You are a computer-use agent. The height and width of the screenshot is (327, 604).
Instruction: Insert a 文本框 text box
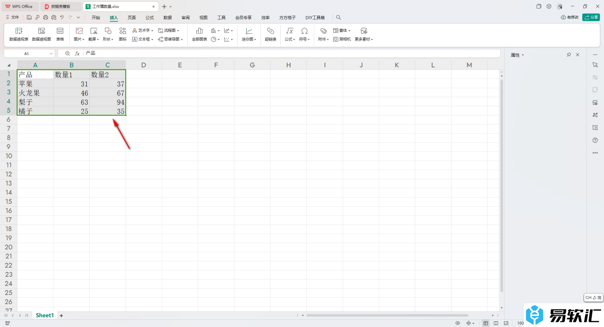pyautogui.click(x=143, y=39)
